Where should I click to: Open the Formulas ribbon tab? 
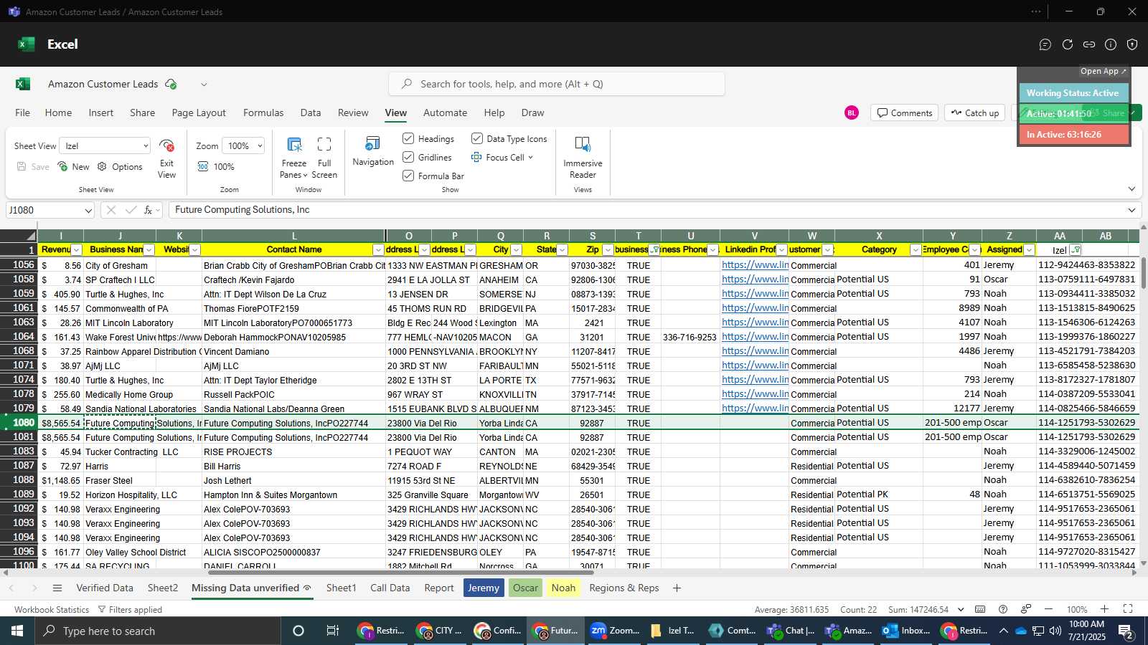(263, 113)
